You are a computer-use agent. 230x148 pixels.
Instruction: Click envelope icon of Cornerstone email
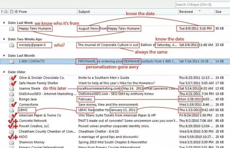coord(11,105)
